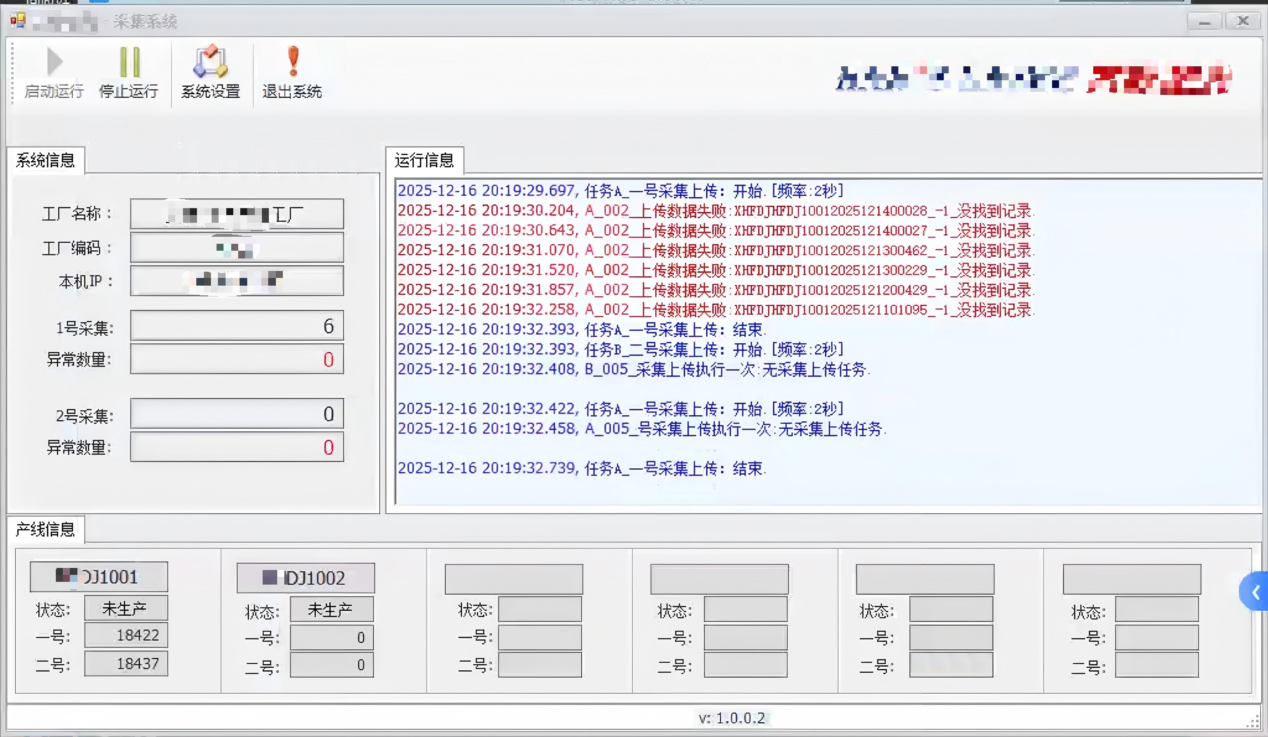Click the DJ1001 一号 value 18422

126,635
